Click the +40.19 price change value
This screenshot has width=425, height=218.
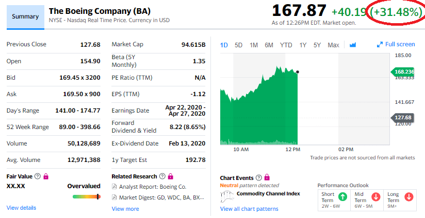[348, 12]
